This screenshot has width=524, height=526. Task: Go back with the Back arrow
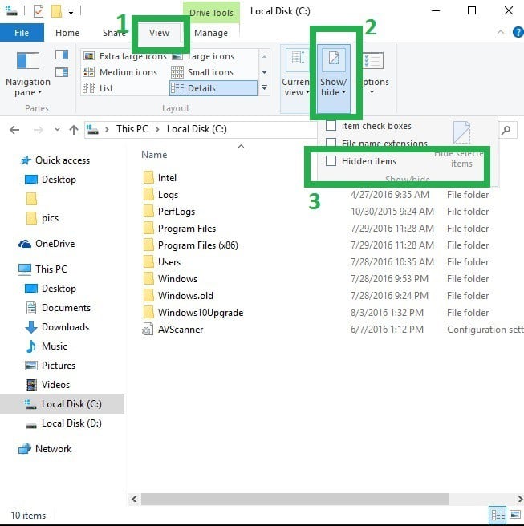pyautogui.click(x=14, y=129)
